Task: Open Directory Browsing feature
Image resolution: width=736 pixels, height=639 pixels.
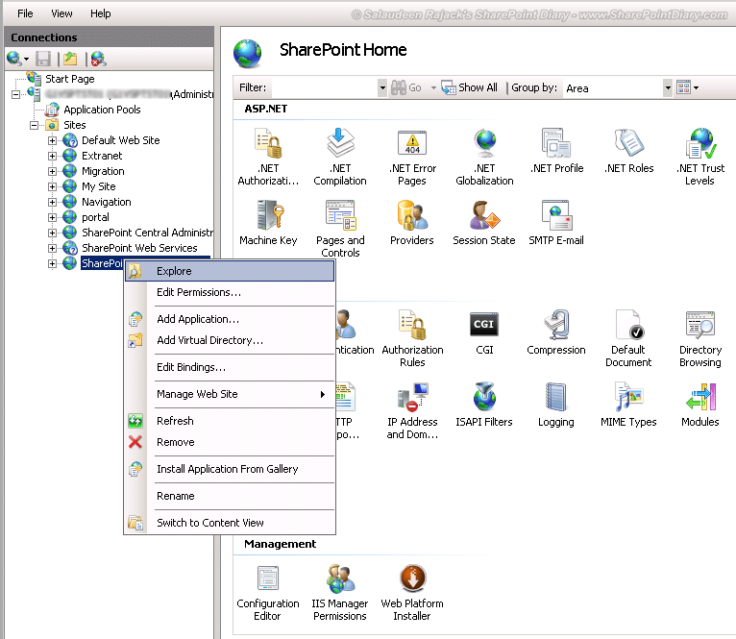Action: click(x=700, y=338)
